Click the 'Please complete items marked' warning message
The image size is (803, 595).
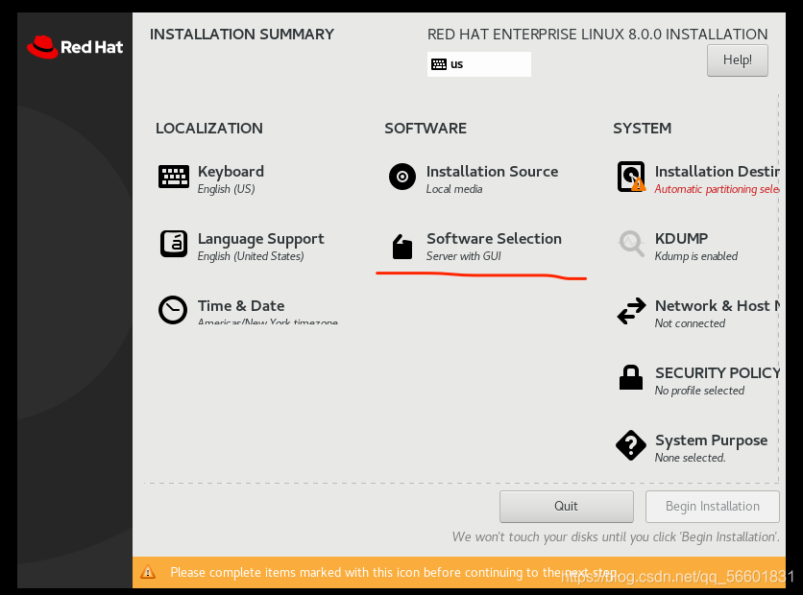click(393, 573)
